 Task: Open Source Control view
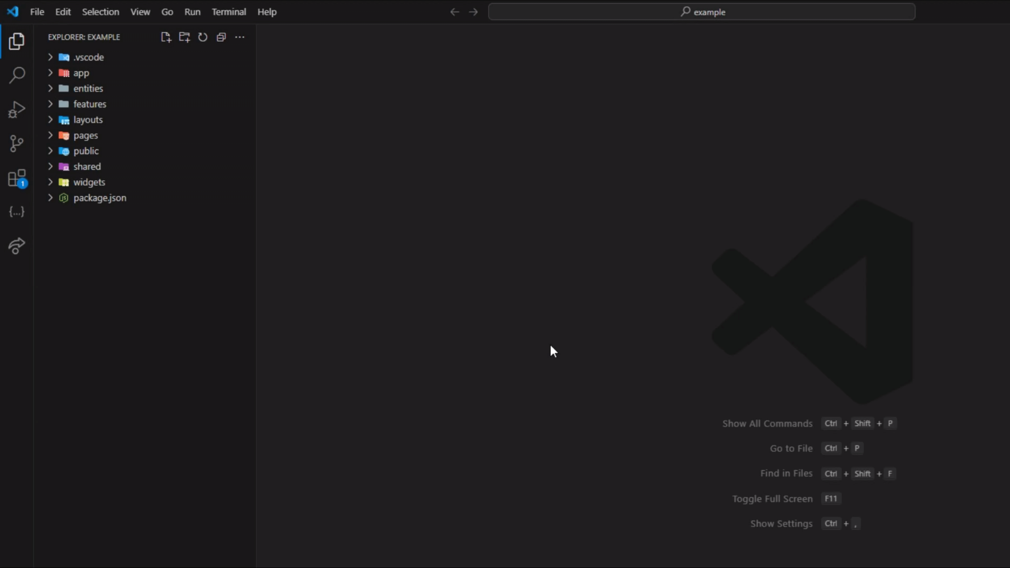coord(16,143)
